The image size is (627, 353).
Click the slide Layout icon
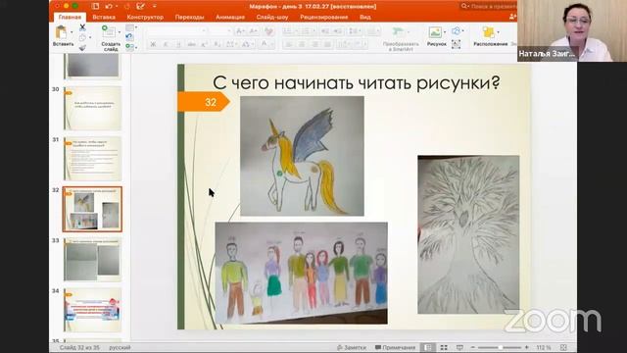129,27
